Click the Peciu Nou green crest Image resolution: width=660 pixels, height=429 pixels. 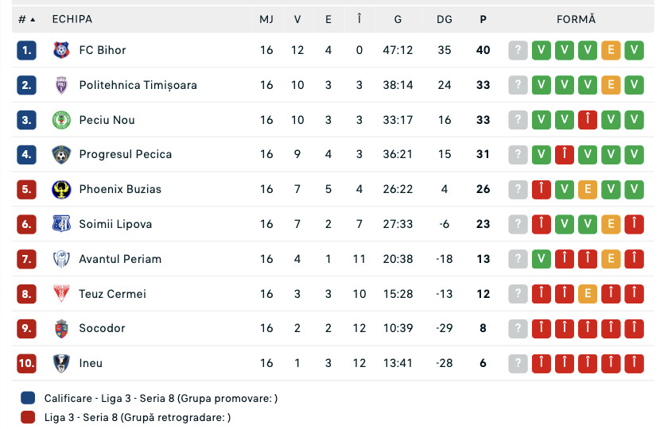(x=61, y=120)
